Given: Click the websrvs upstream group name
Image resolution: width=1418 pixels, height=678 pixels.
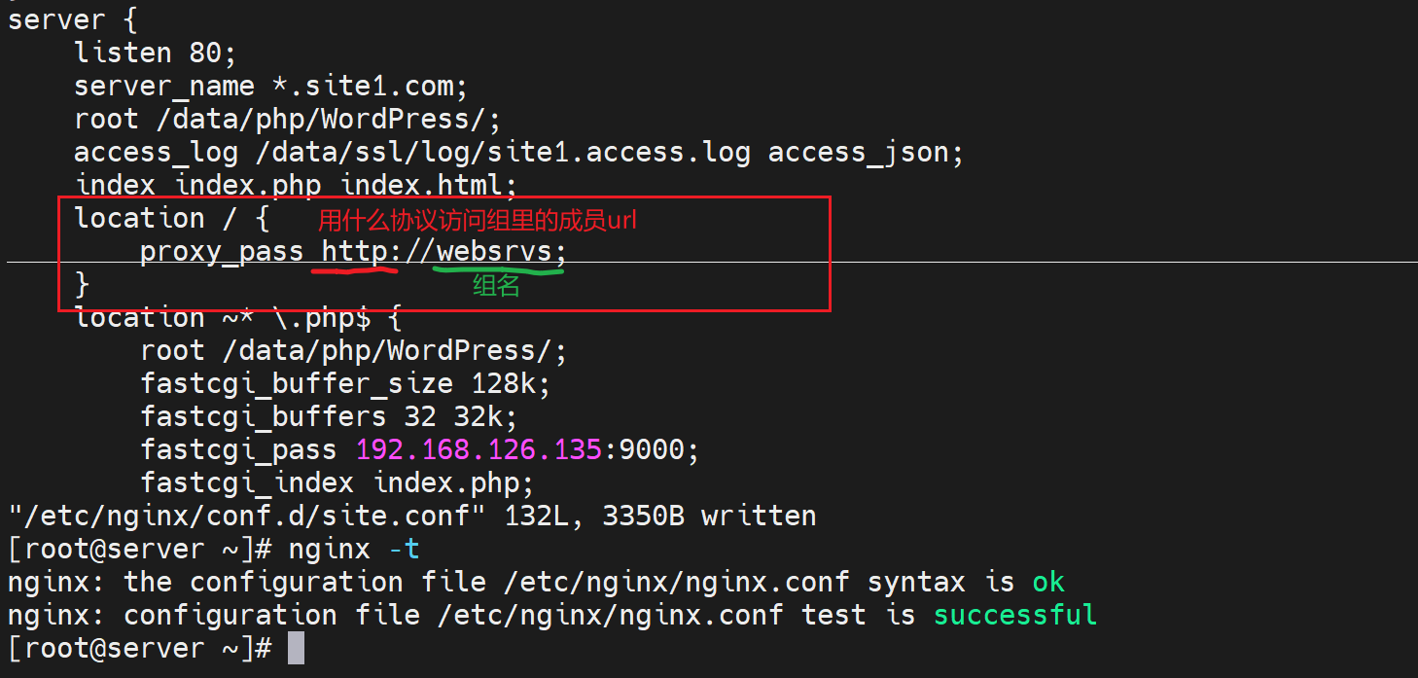Looking at the screenshot, I should coord(493,252).
